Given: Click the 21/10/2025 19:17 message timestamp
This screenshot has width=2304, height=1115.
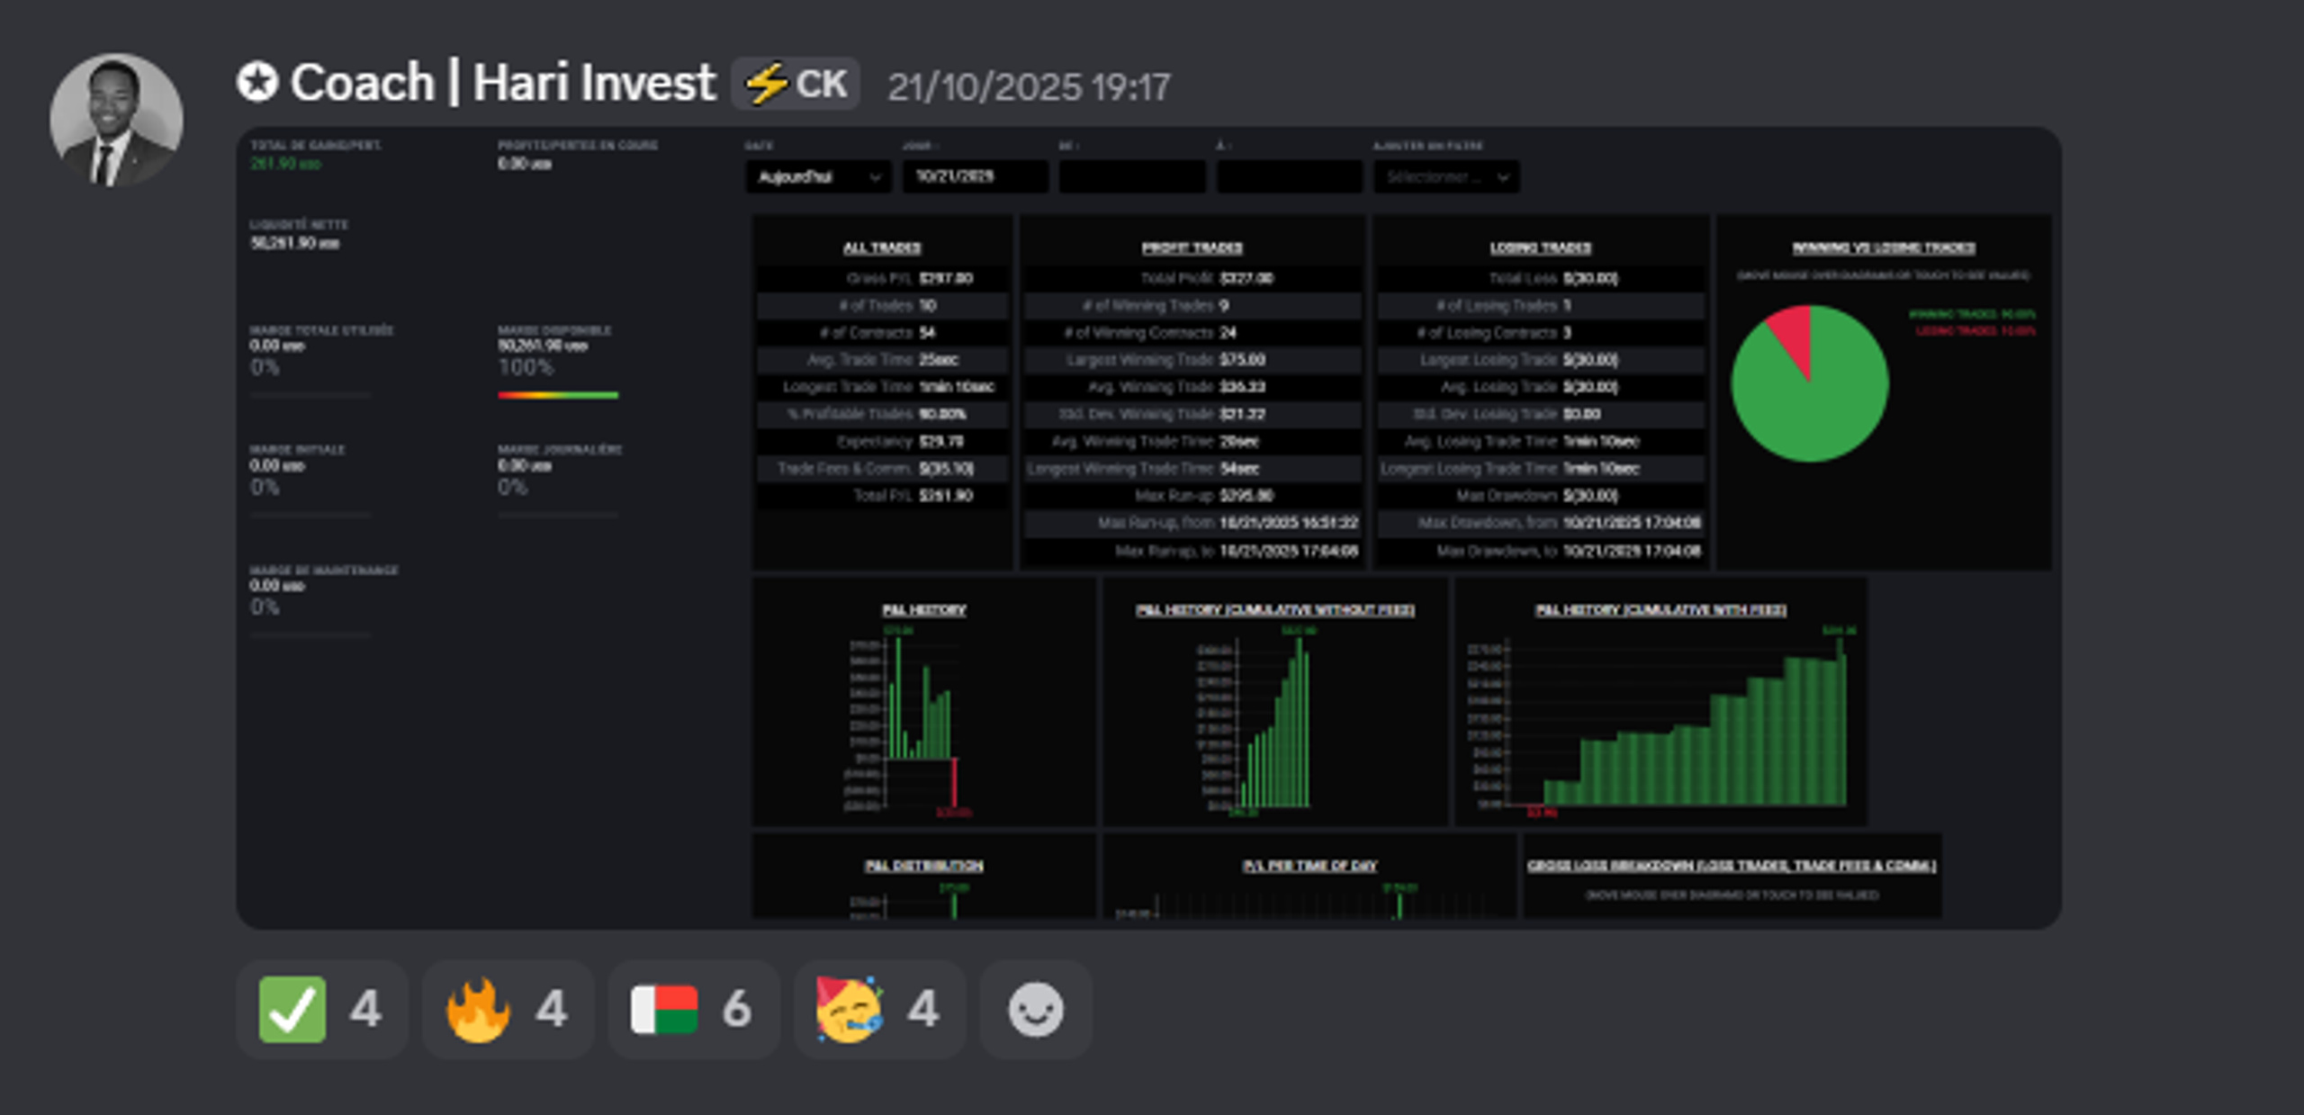Looking at the screenshot, I should click(1029, 87).
